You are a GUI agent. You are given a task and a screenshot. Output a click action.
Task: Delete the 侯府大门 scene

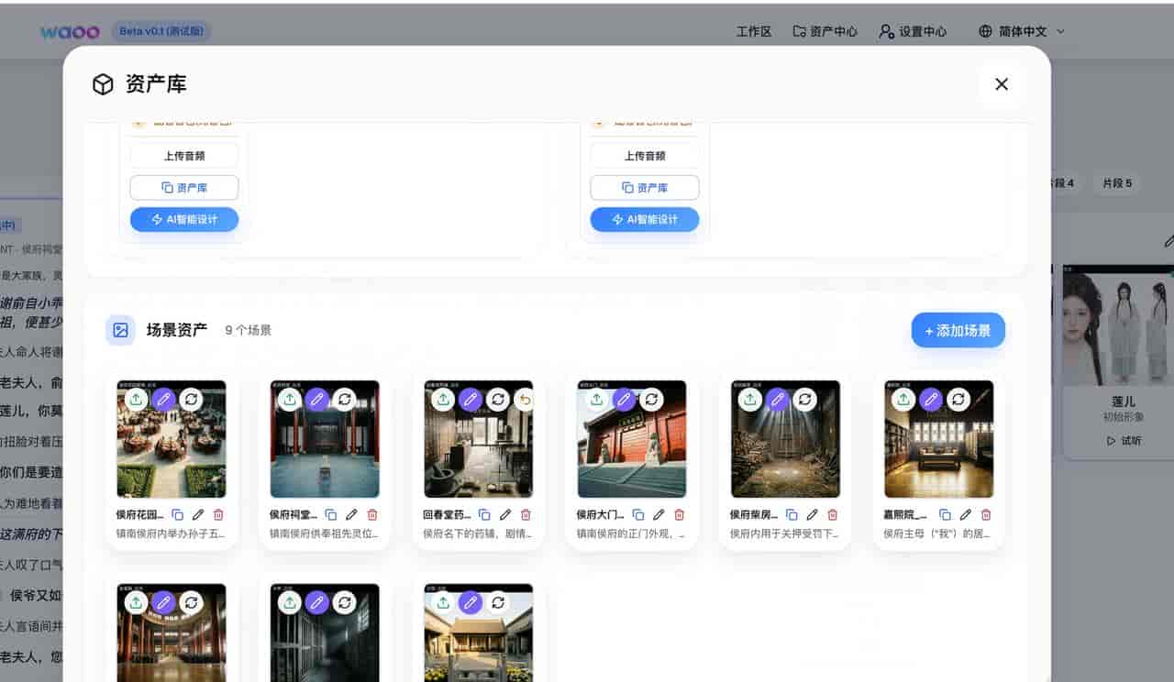tap(680, 515)
